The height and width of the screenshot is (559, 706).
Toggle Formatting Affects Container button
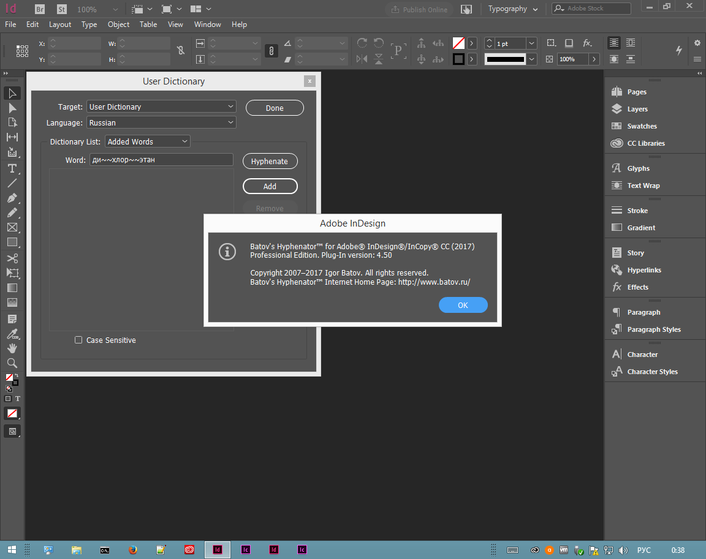7,399
